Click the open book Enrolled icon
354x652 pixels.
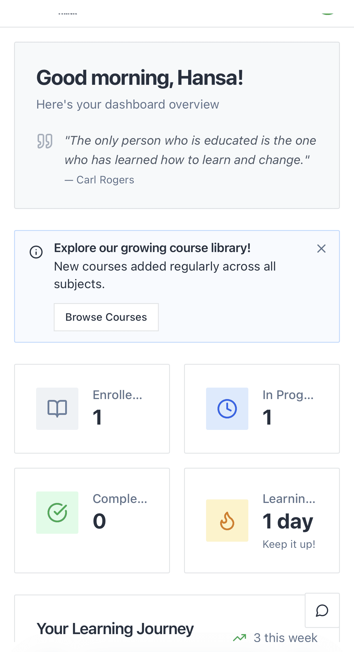[57, 408]
